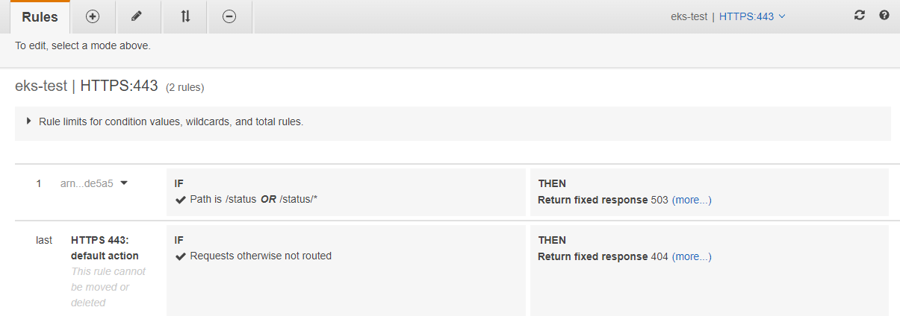Click the eks-test load balancer name in header
This screenshot has height=316, width=900.
(689, 16)
